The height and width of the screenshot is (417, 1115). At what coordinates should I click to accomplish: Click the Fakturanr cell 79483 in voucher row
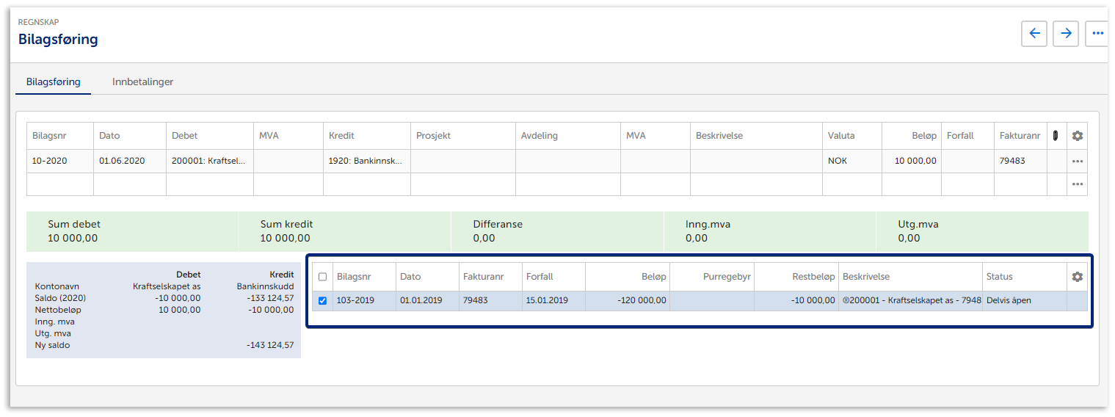[x=1020, y=161]
